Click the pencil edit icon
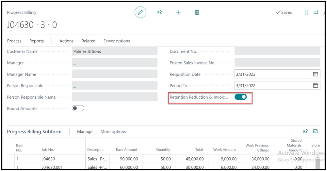 click(140, 12)
